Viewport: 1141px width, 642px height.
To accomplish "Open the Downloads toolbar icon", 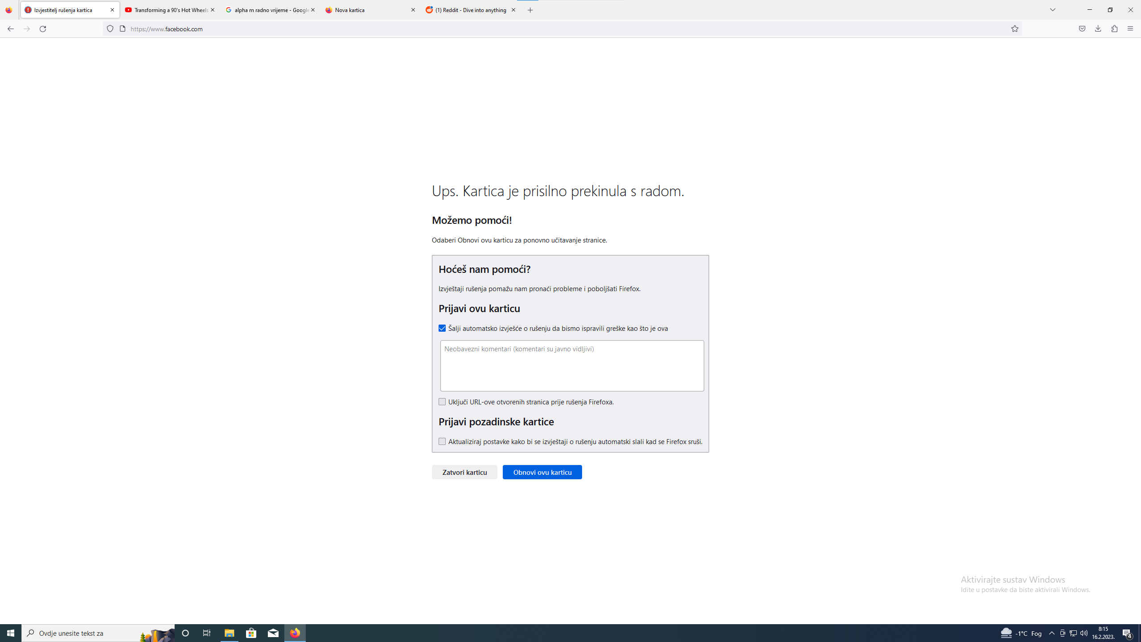I will (x=1098, y=29).
